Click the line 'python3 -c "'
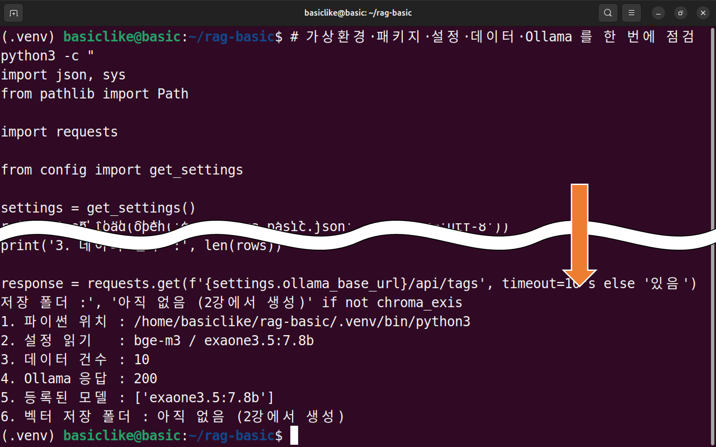Screen dimensions: 716x447 [48, 56]
